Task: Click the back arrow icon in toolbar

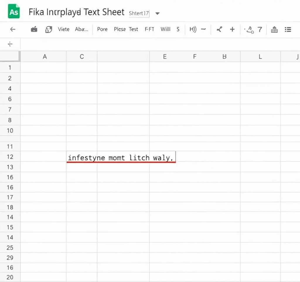Action: pyautogui.click(x=13, y=29)
